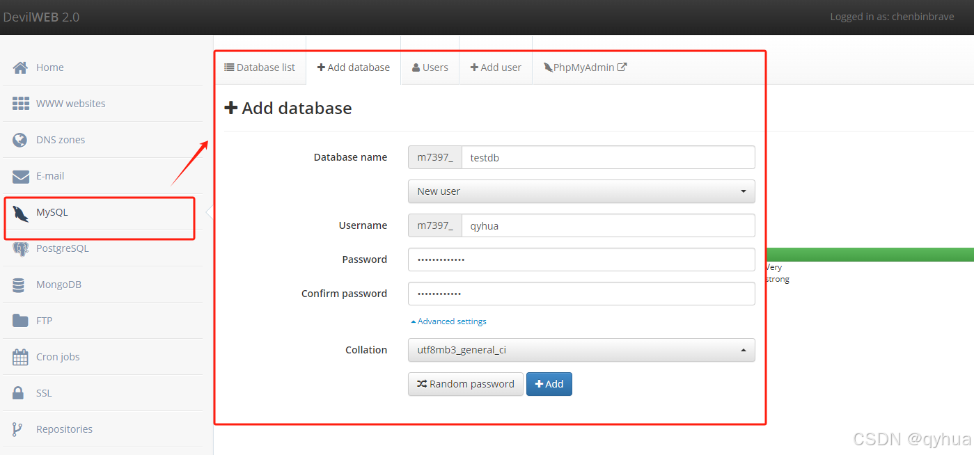Open WWW websites grid icon

(20, 104)
